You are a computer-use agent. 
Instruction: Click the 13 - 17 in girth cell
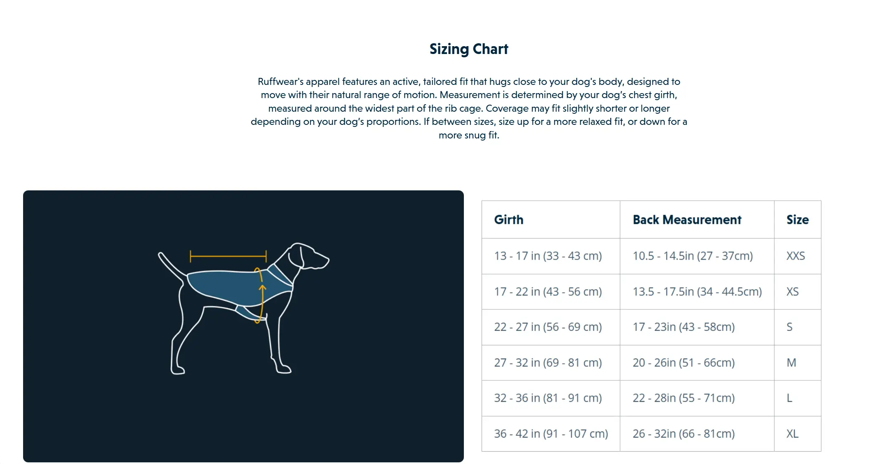tap(548, 256)
